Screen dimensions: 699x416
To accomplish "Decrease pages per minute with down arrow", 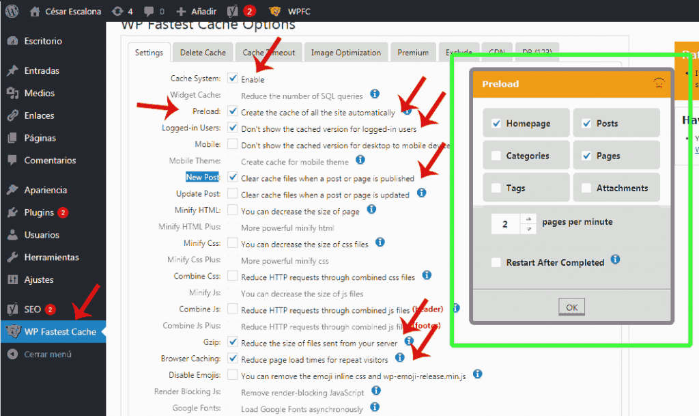I will tap(528, 229).
